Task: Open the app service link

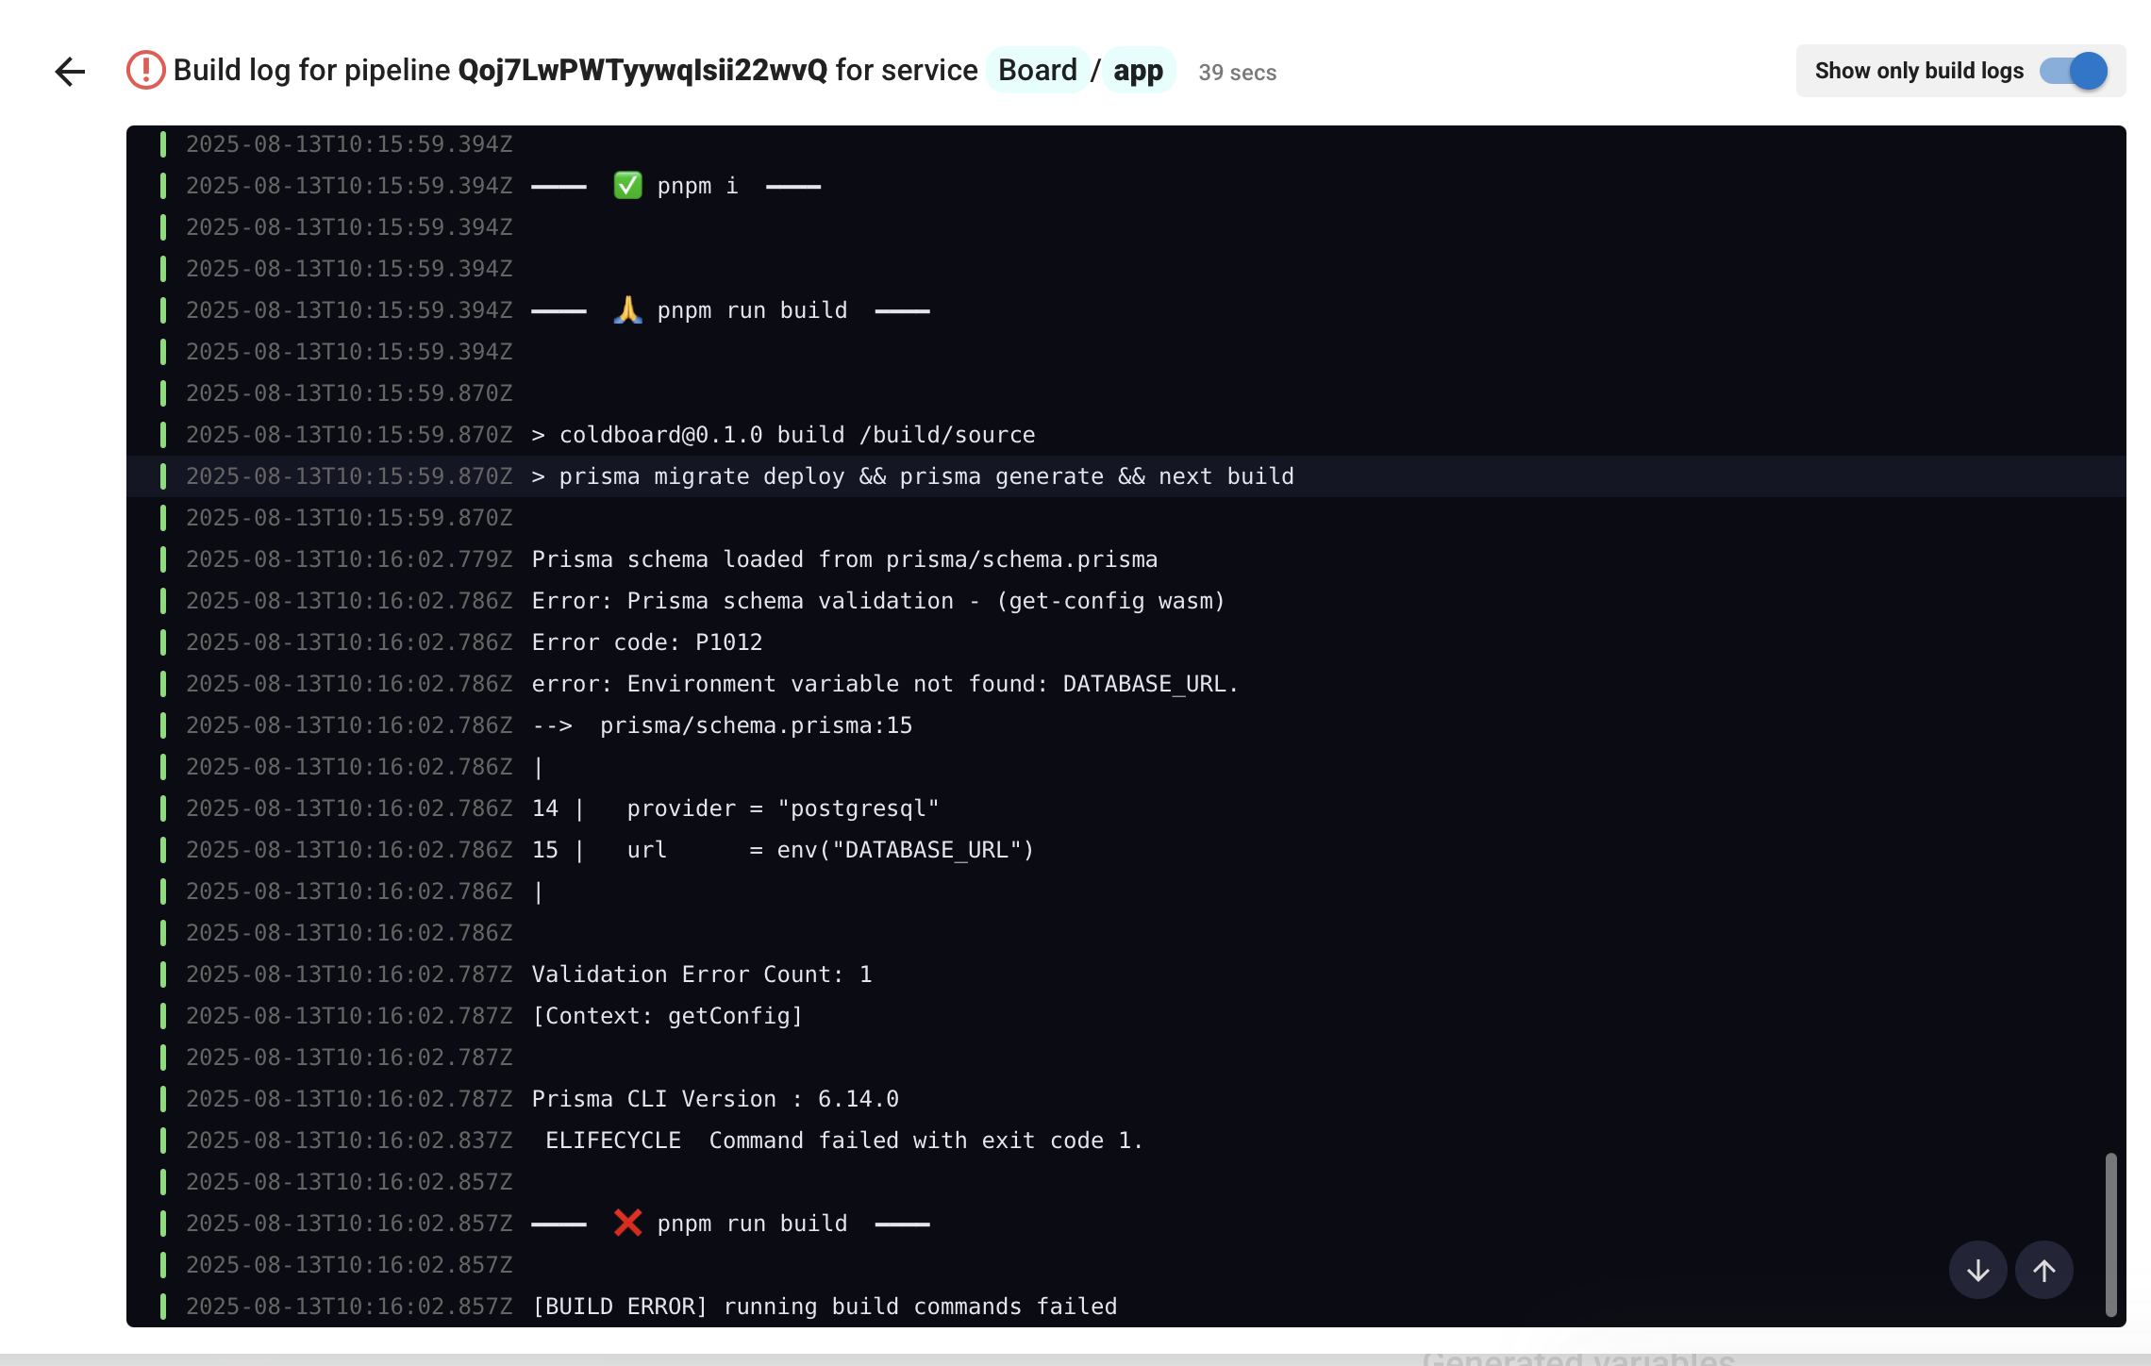Action: click(1138, 71)
